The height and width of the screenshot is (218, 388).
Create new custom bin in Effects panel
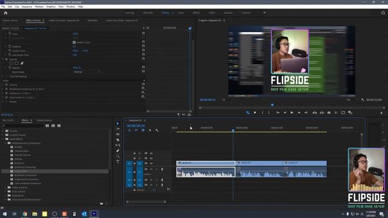pos(101,203)
